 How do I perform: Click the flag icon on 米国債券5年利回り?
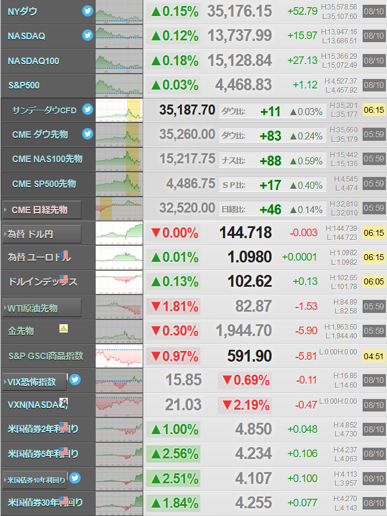(64, 451)
